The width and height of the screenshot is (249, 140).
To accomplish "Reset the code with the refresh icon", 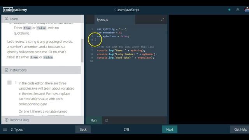I will tap(107, 121).
